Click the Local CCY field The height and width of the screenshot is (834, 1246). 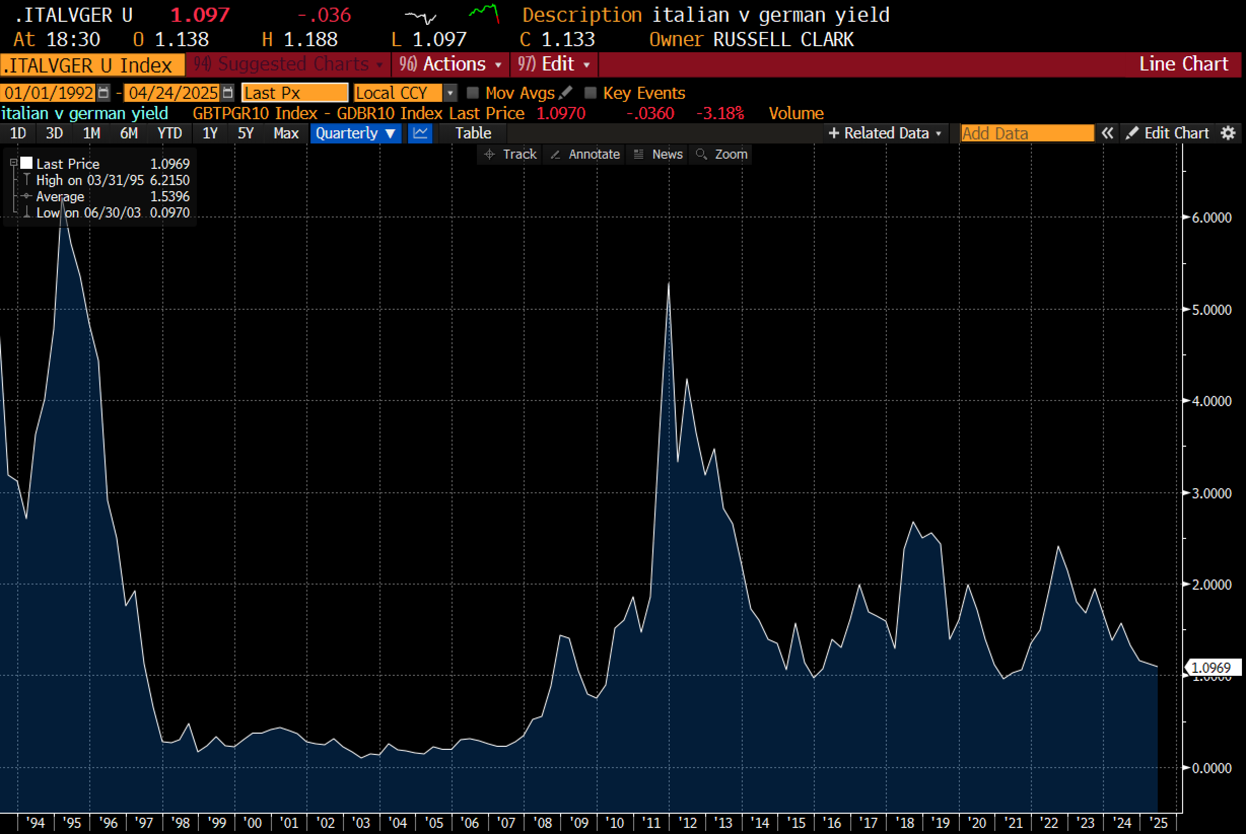398,93
